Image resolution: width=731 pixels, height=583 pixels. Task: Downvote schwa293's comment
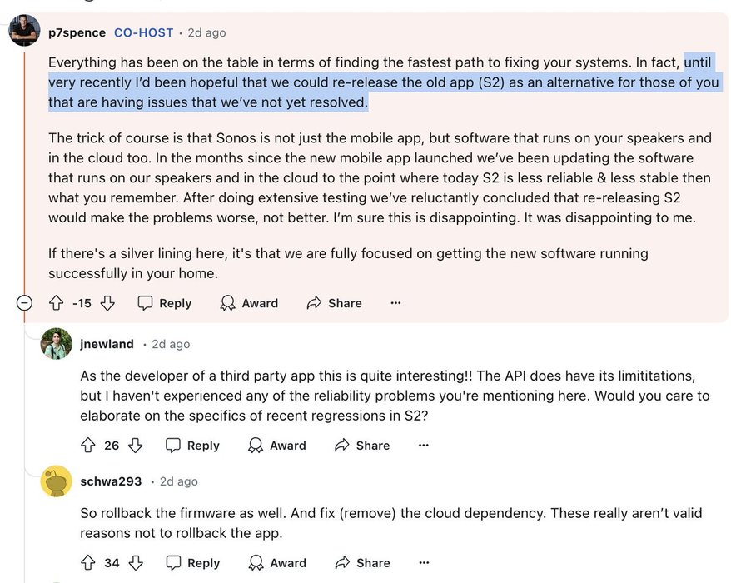pyautogui.click(x=135, y=563)
